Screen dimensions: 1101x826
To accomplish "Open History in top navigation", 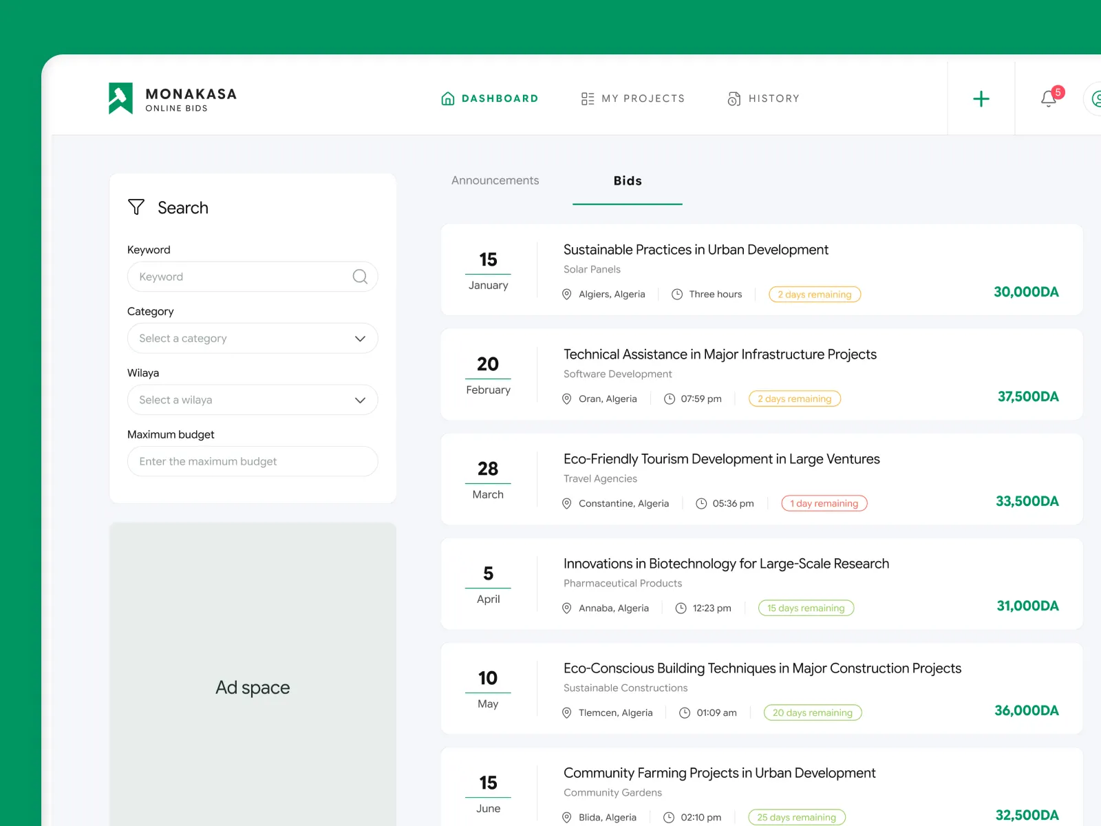I will coord(763,98).
